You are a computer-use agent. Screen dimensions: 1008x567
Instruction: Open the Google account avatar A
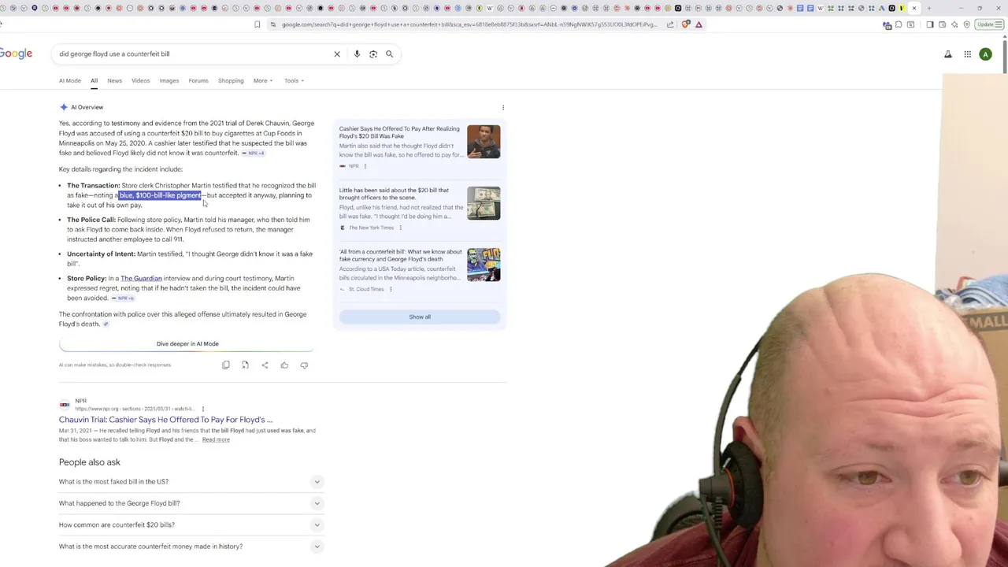coord(986,54)
